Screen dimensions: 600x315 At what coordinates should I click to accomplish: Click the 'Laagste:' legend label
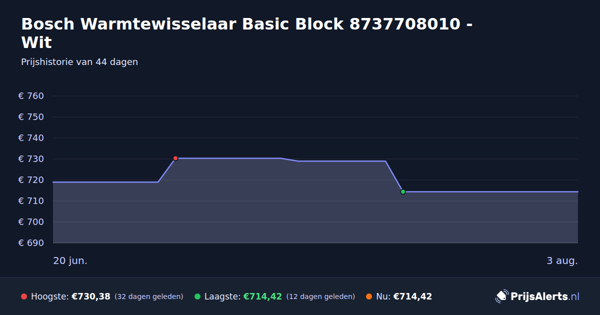pos(222,296)
